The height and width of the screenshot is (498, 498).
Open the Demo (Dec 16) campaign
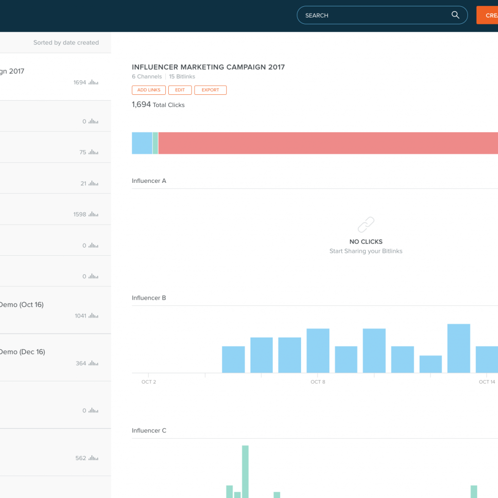point(55,357)
